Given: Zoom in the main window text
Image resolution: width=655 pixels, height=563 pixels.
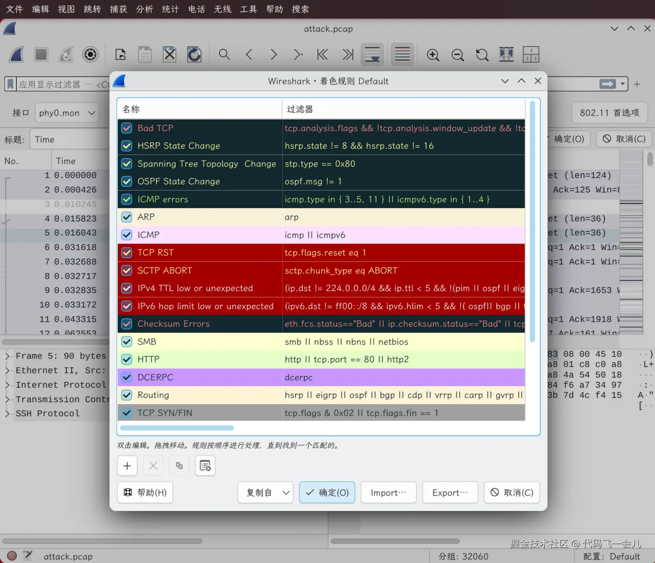Looking at the screenshot, I should coord(433,55).
